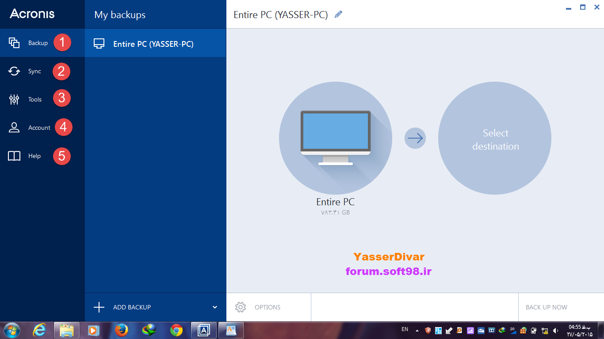
Task: Minimize the Acronis window
Action: click(x=568, y=8)
